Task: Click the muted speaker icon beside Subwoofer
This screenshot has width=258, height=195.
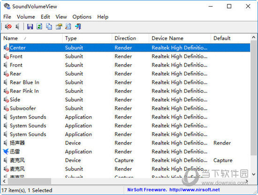Action: (6, 108)
